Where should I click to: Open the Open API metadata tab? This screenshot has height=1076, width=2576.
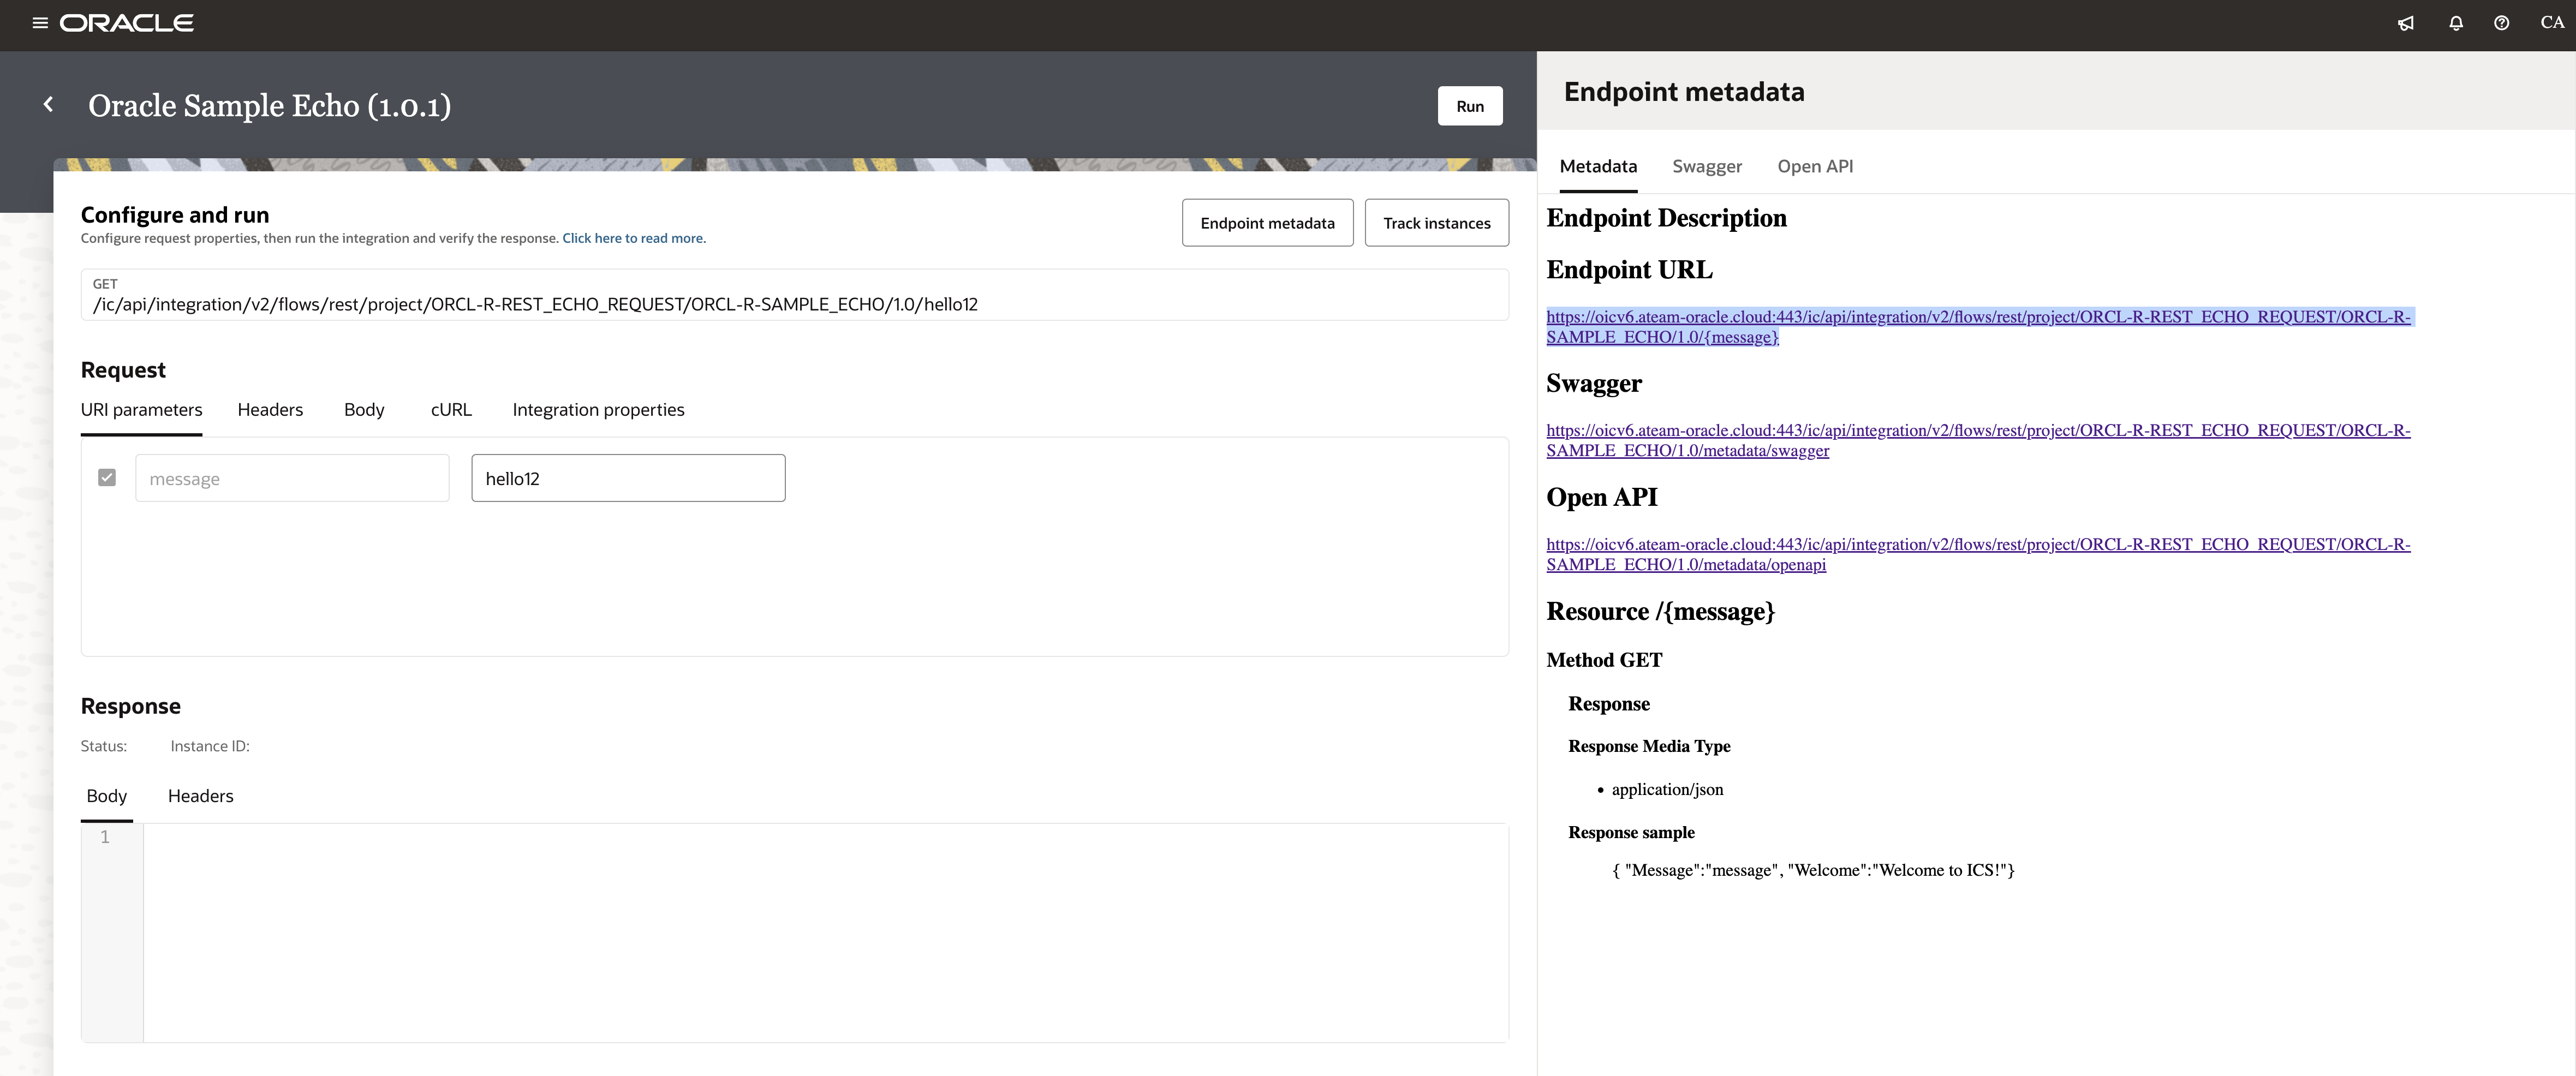click(1814, 167)
